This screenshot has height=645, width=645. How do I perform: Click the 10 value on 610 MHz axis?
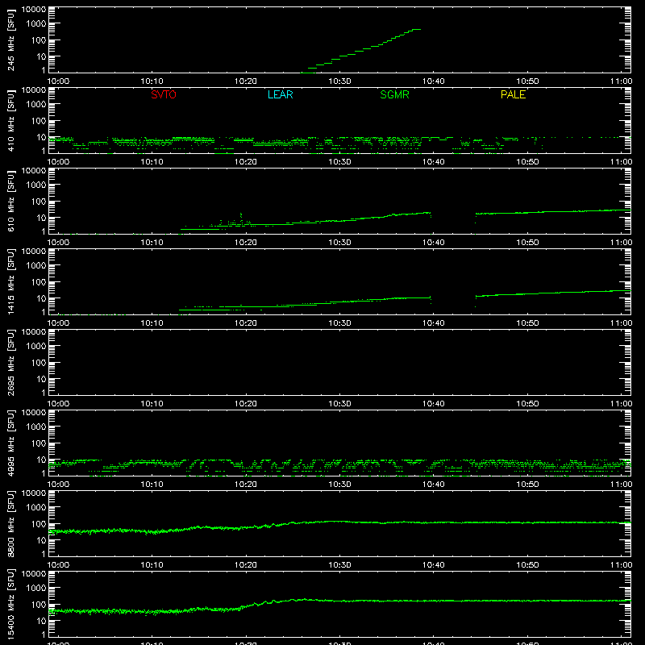pos(41,218)
